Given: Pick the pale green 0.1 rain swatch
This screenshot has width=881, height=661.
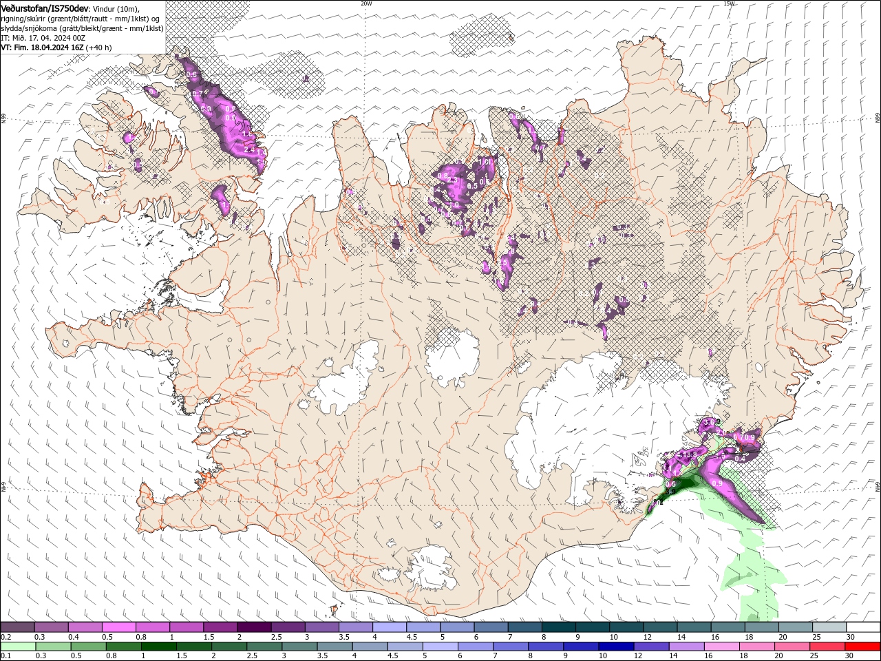Looking at the screenshot, I should 19,647.
